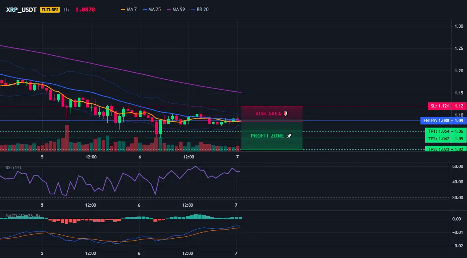Click the rocket icon in PROFIT ZONE
Image resolution: width=467 pixels, height=258 pixels.
289,136
